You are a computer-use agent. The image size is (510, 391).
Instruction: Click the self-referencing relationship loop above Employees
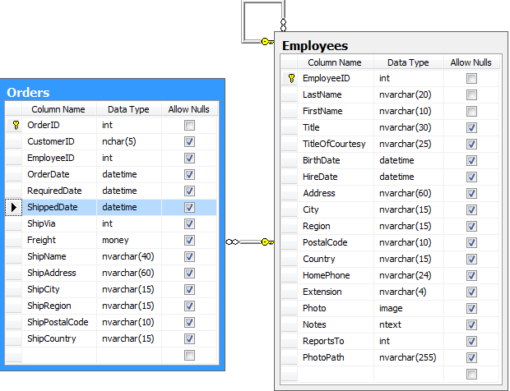click(x=262, y=20)
